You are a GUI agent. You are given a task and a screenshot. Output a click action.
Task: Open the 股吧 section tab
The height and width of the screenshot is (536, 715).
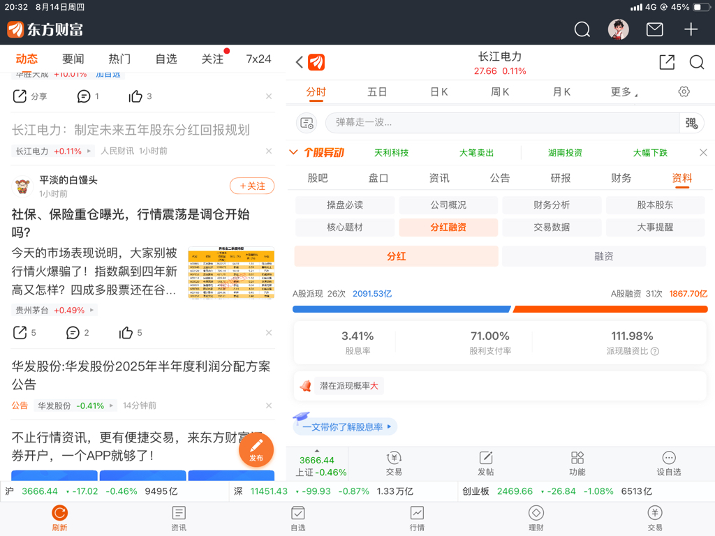click(318, 178)
